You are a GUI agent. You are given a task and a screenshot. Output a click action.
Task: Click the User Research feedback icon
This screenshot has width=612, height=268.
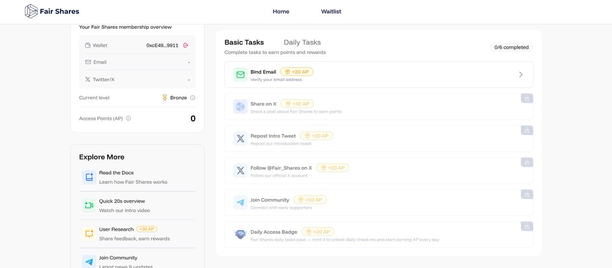pyautogui.click(x=89, y=233)
